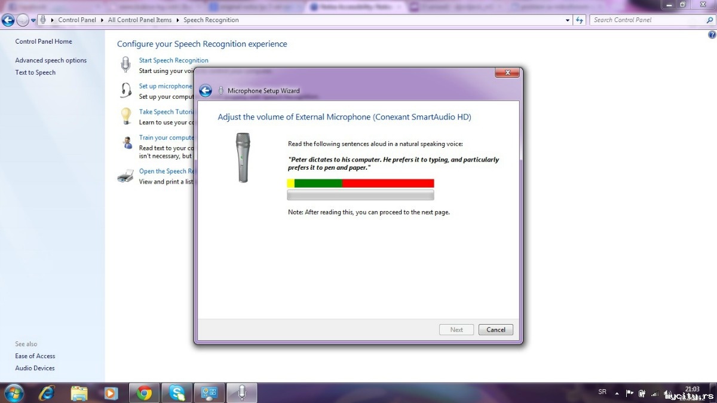Expand the arrow after Control Panel breadcrumb

[x=102, y=20]
